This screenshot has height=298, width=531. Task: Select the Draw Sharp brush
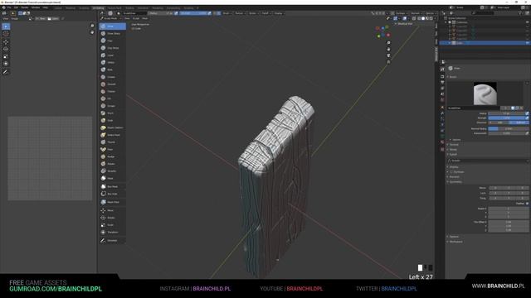point(113,33)
